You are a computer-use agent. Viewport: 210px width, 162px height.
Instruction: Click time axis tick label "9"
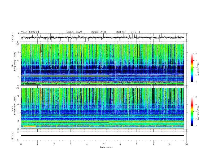170,144
